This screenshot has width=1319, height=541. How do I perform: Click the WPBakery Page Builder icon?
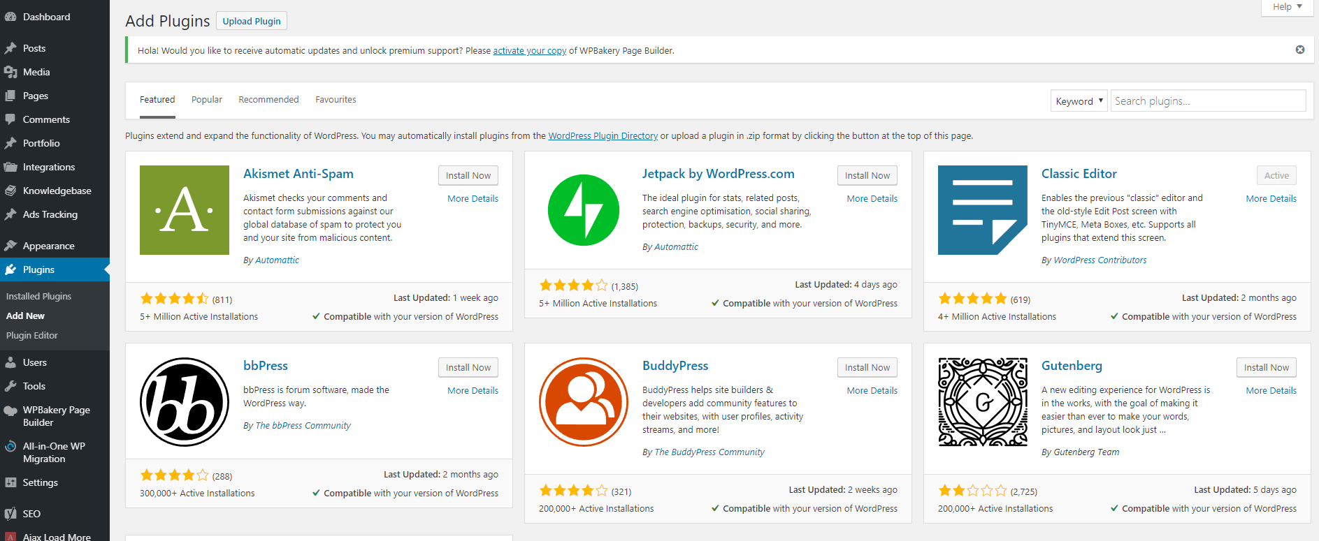tap(10, 410)
